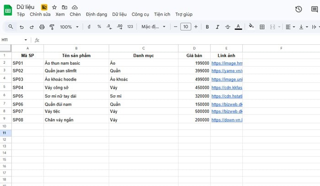Open the image link for SP01
This screenshot has width=320, height=186.
tap(227, 63)
